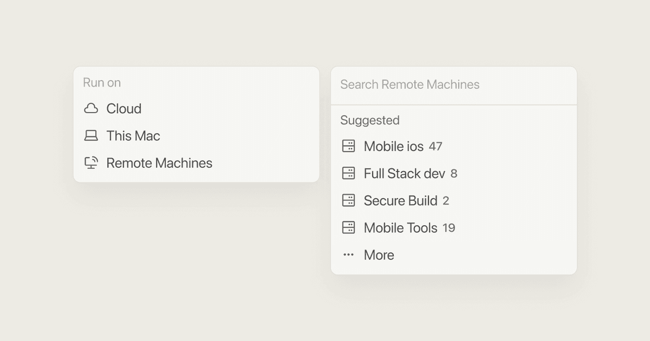Click the 47 count next to Mobile ios
650x341 pixels.
[x=435, y=147]
